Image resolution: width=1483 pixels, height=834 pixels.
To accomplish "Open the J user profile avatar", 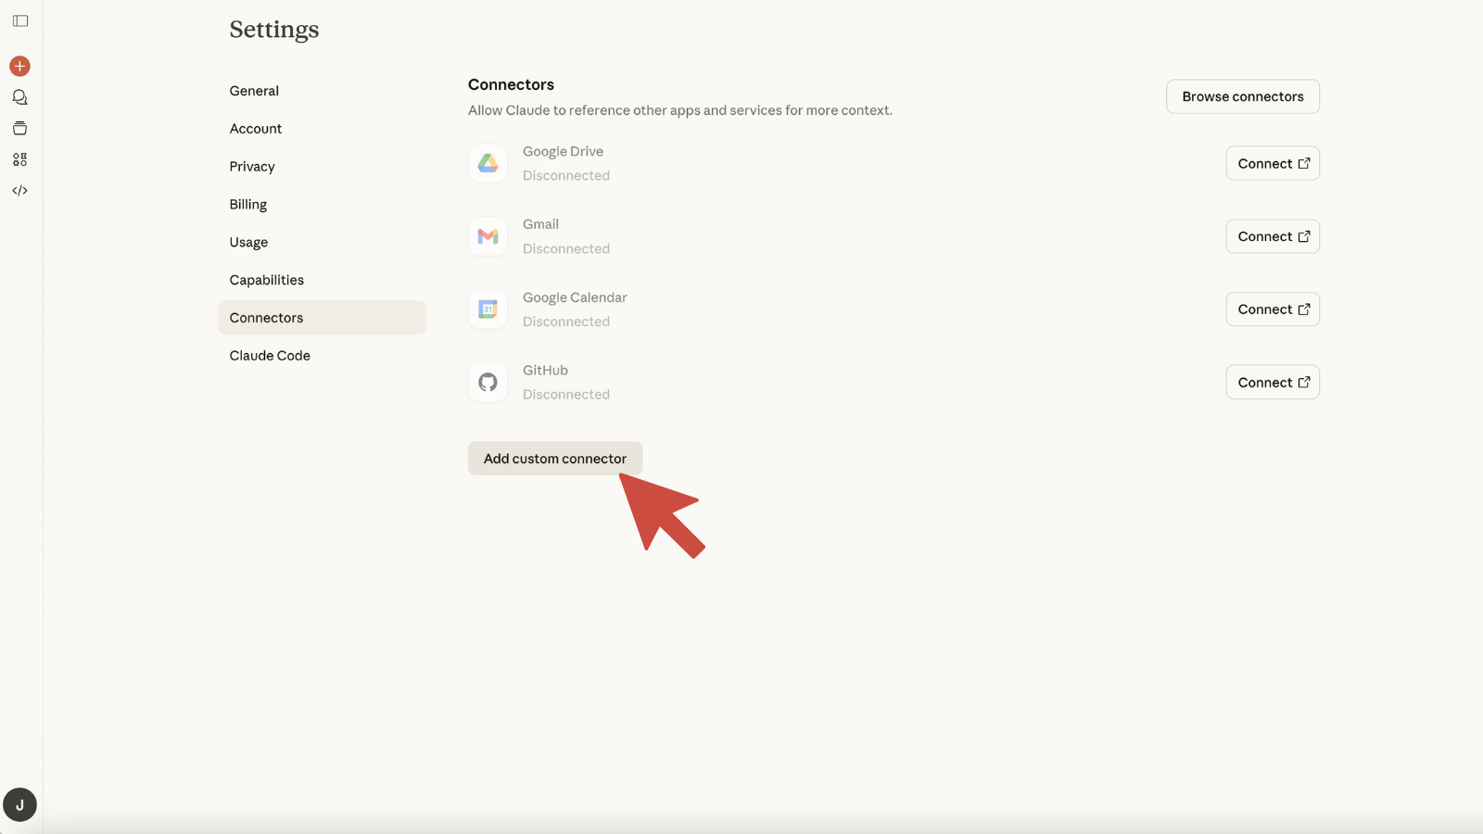I will (19, 804).
